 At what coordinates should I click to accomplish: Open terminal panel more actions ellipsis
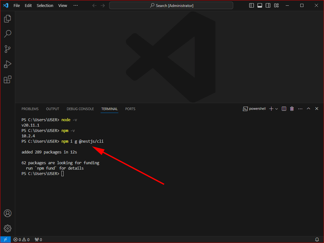(x=300, y=109)
